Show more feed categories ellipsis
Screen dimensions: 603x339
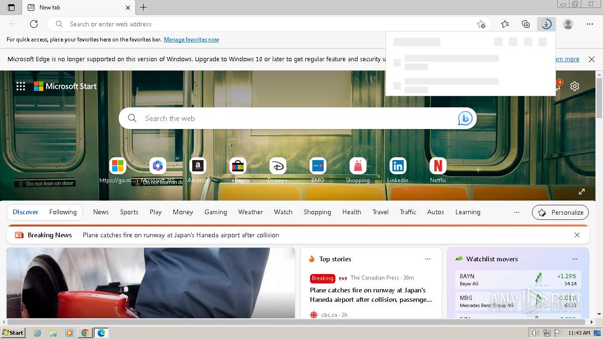517,212
